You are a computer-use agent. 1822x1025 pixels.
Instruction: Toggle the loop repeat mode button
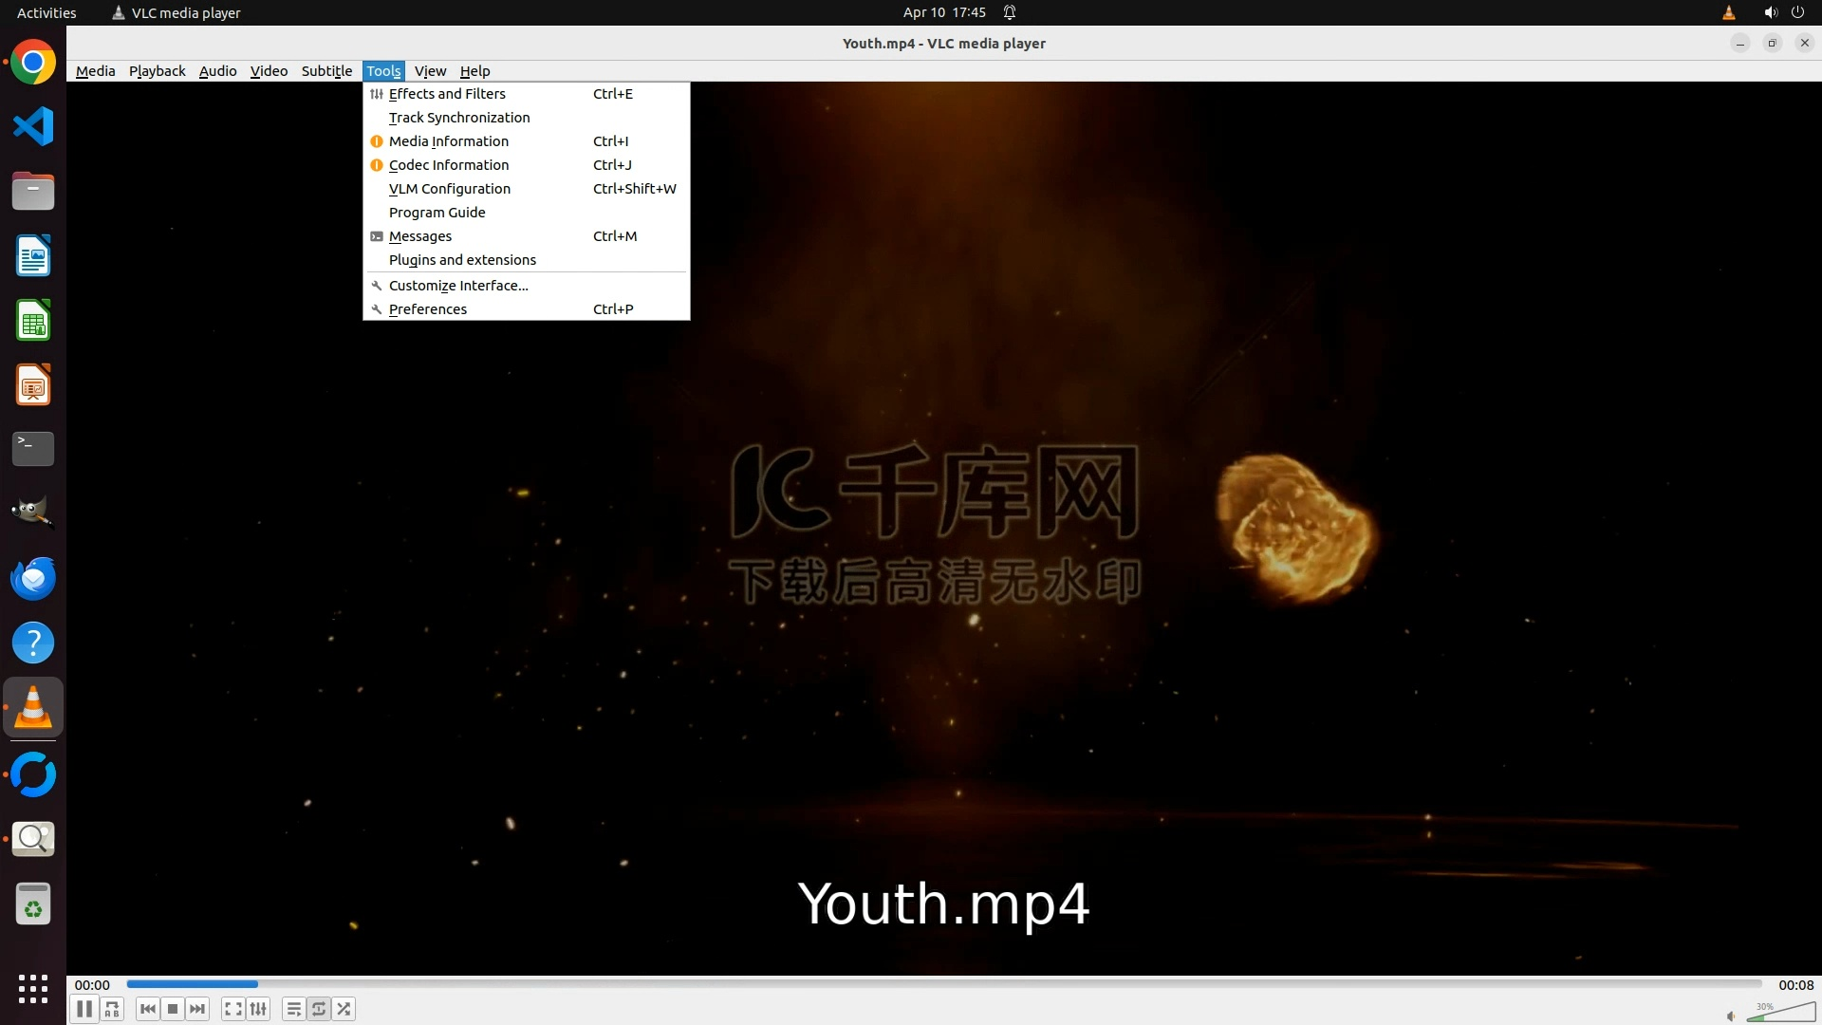[x=319, y=1009]
